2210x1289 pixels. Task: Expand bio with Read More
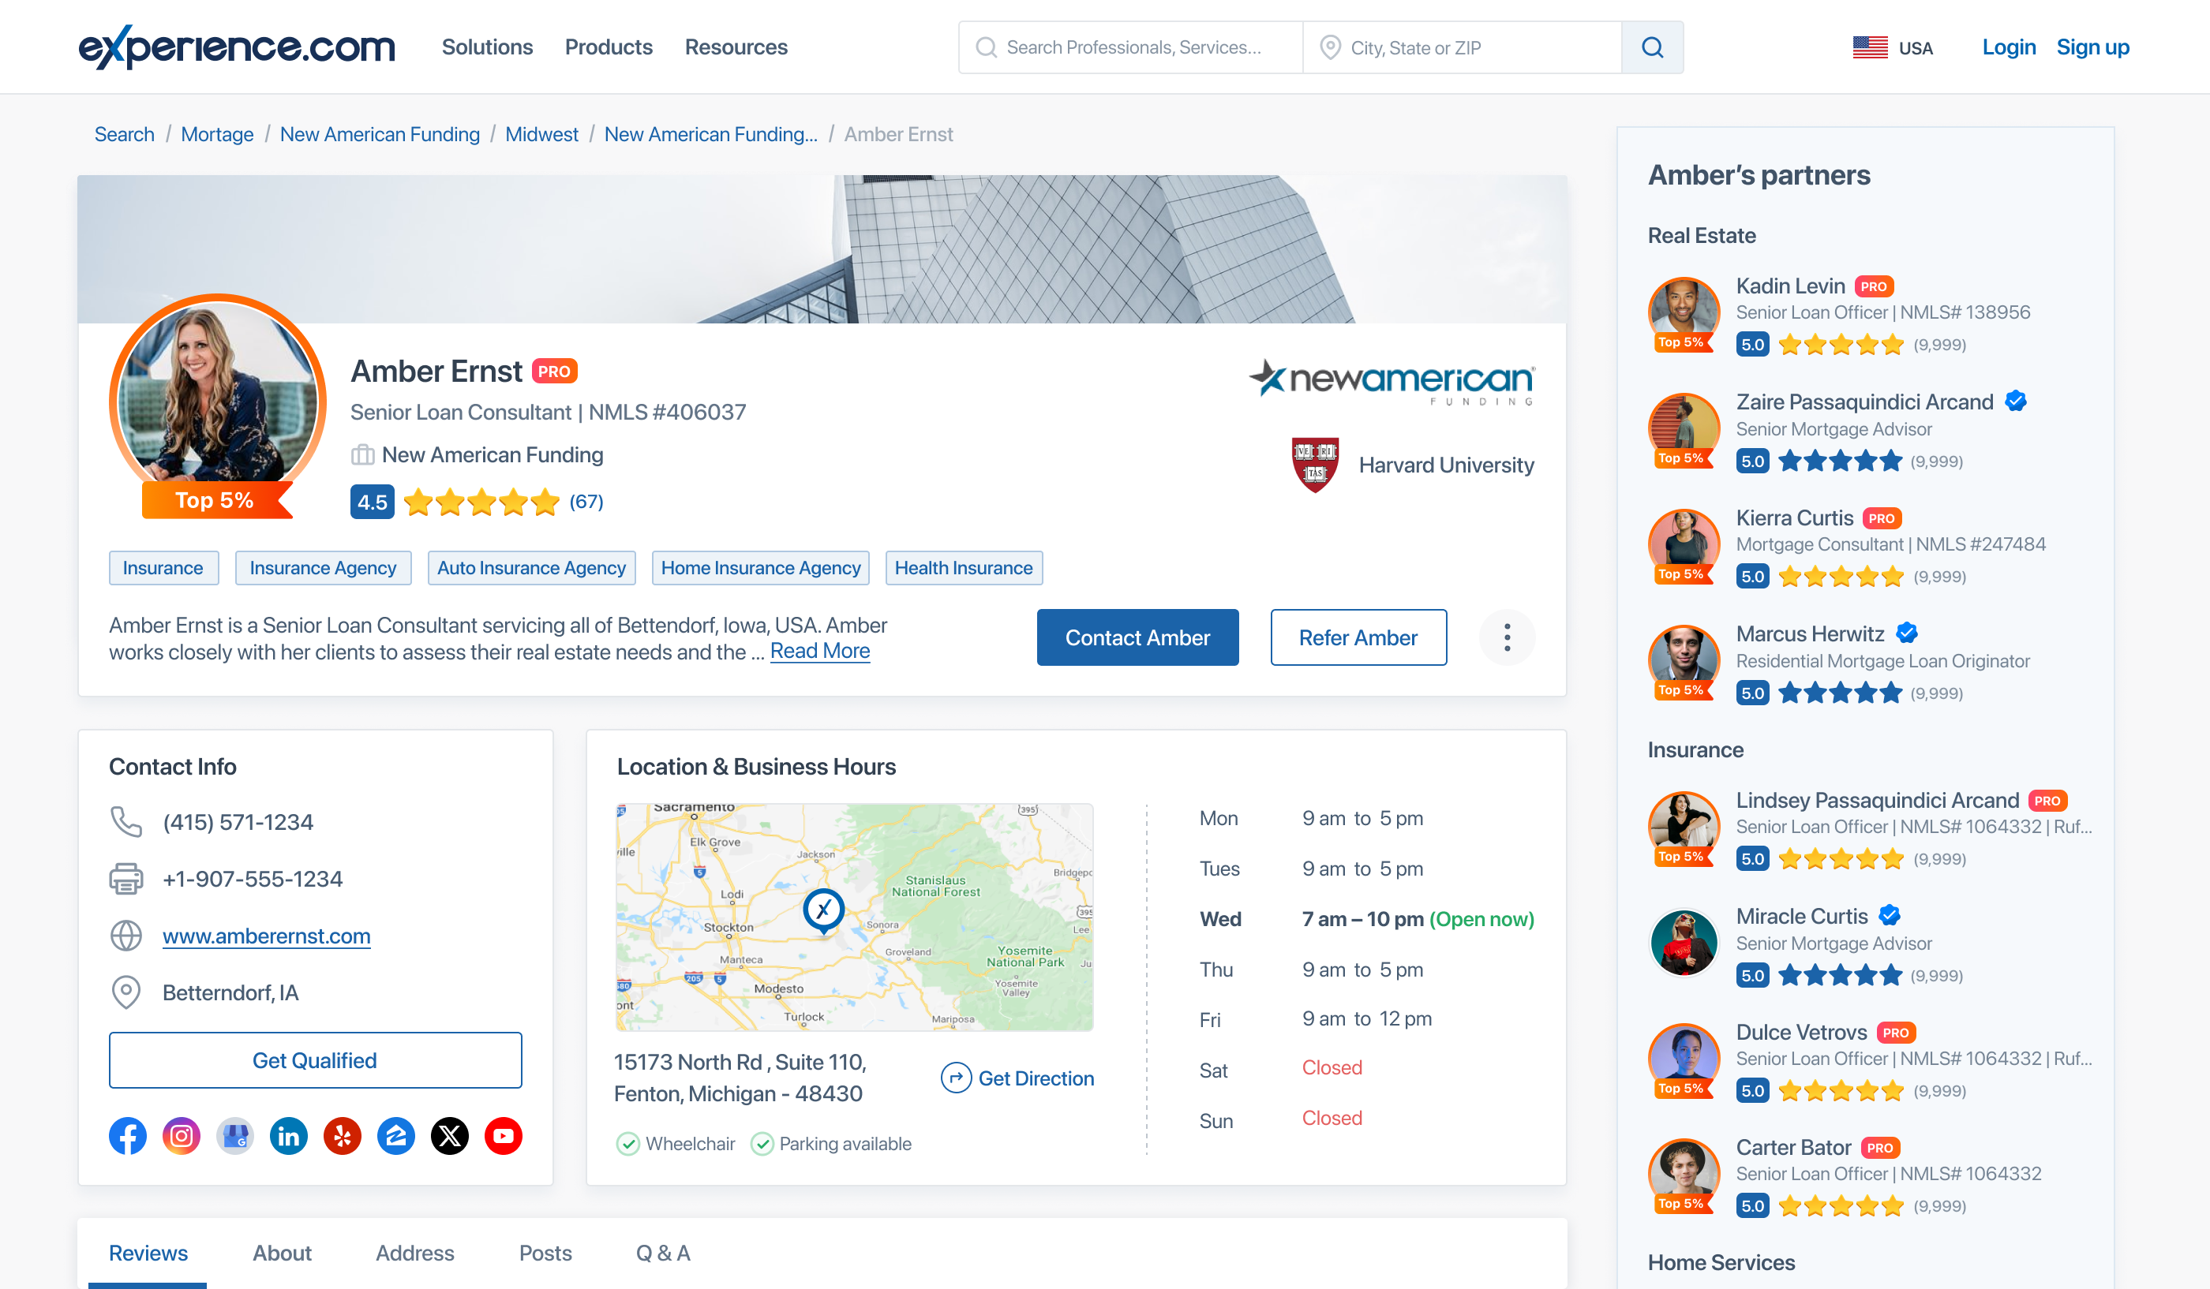pos(819,651)
